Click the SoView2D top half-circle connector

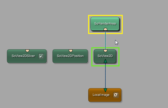coord(105,50)
